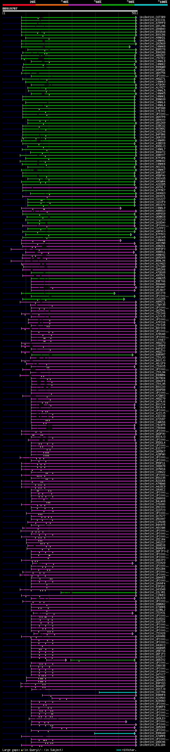The height and width of the screenshot is (752, 170).
Task: Click hit name UniRef100_A2YVJ5
Action: pos(152,316)
